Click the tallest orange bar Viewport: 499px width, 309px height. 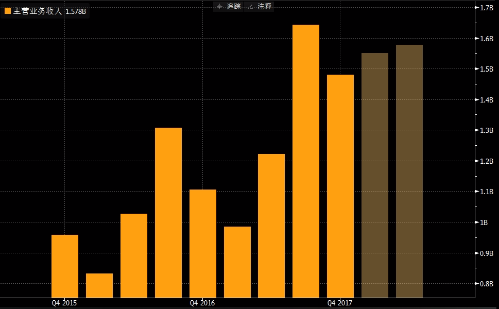(306, 161)
